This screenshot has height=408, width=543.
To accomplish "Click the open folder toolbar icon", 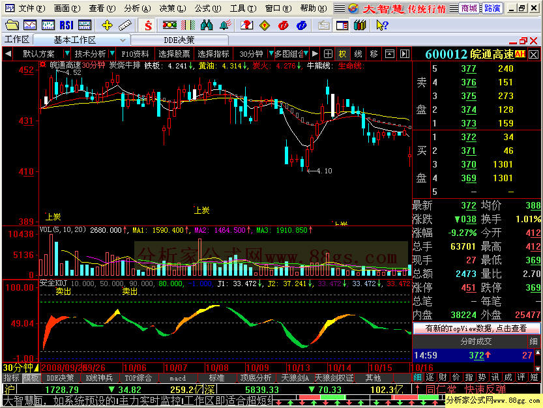I will point(12,25).
